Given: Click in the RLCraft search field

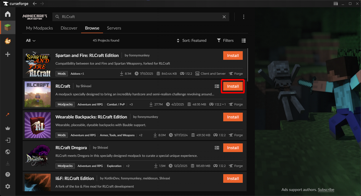Looking at the screenshot, I should pyautogui.click(x=141, y=17).
